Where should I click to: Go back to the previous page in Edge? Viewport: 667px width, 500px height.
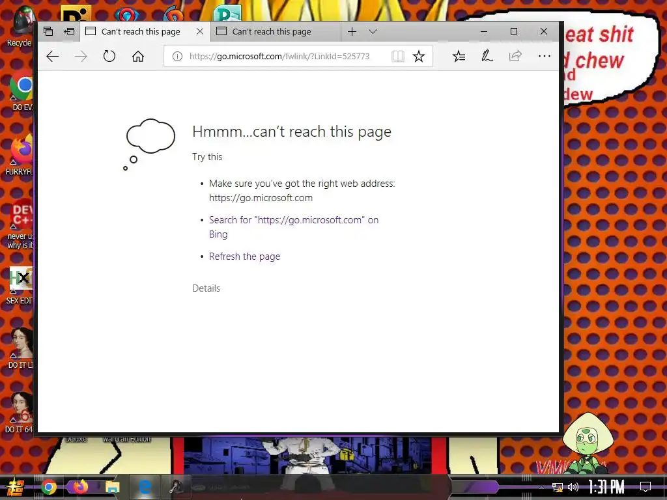point(52,56)
